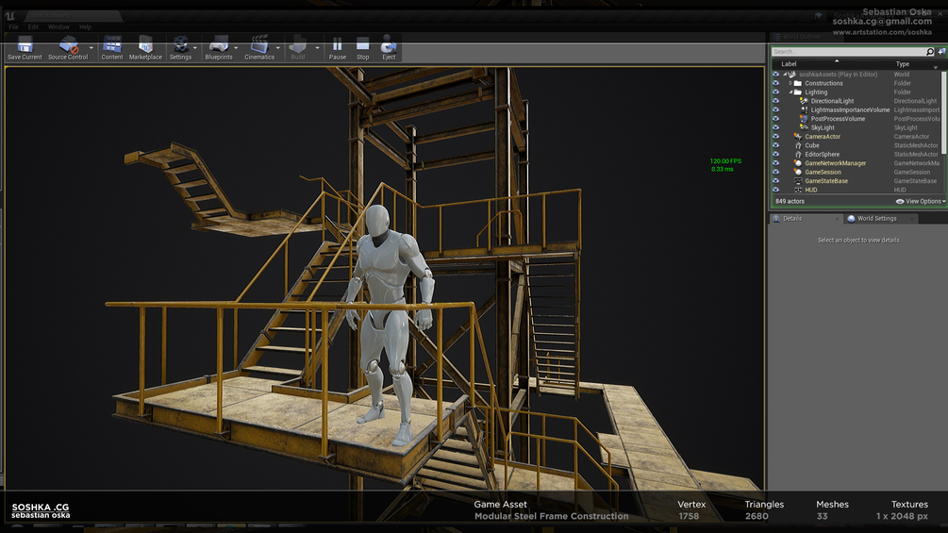Click the Settings toolbar icon

180,44
